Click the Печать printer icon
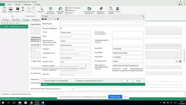Screen dimensions: 186x105 pyautogui.click(x=117, y=9)
